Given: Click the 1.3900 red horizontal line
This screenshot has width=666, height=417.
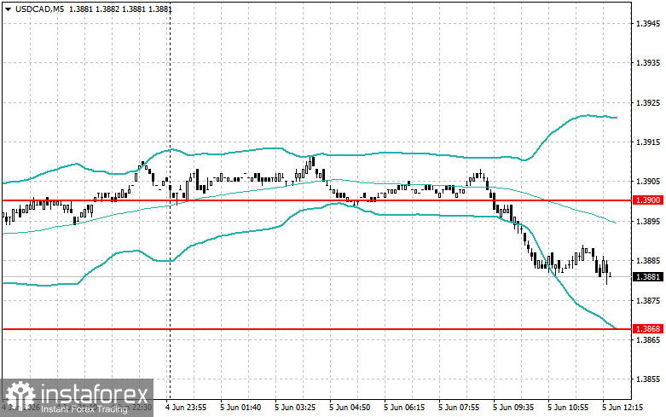Looking at the screenshot, I should click(316, 200).
